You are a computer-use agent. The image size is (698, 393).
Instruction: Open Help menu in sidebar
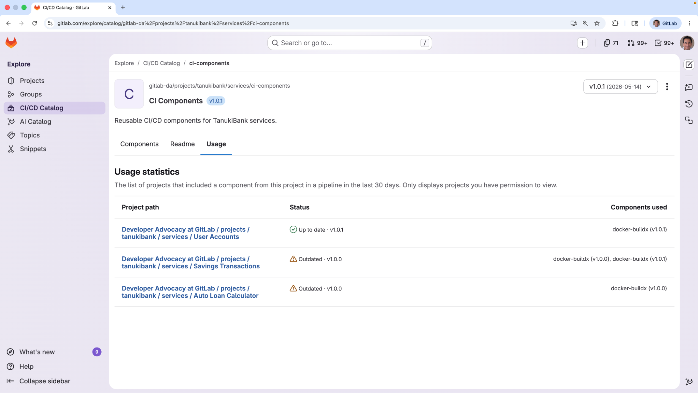point(54,367)
